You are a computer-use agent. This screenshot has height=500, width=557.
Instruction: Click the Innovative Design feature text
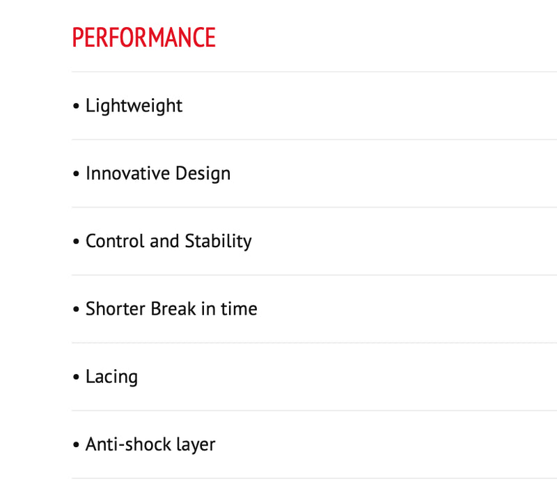pyautogui.click(x=157, y=173)
